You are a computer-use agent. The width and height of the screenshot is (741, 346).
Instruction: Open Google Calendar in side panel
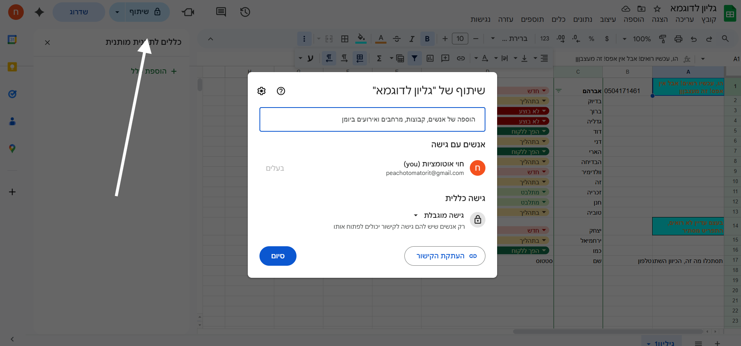(x=12, y=39)
